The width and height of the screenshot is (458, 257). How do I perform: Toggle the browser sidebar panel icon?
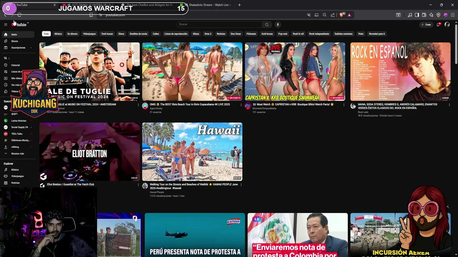(417, 15)
